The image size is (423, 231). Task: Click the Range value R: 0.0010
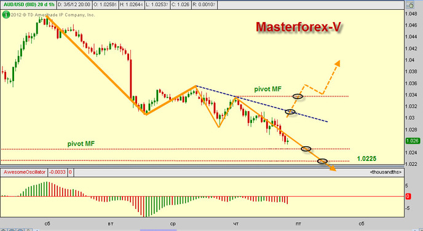pos(204,4)
